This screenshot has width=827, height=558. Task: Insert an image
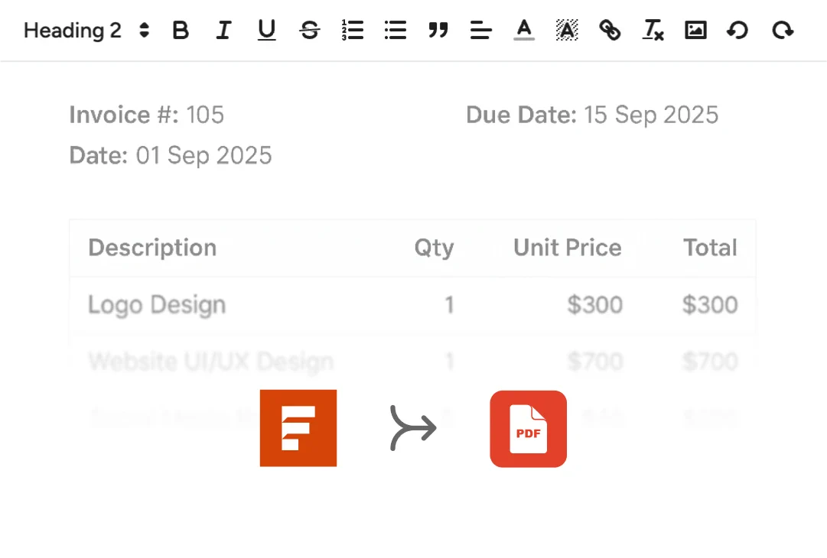(695, 31)
